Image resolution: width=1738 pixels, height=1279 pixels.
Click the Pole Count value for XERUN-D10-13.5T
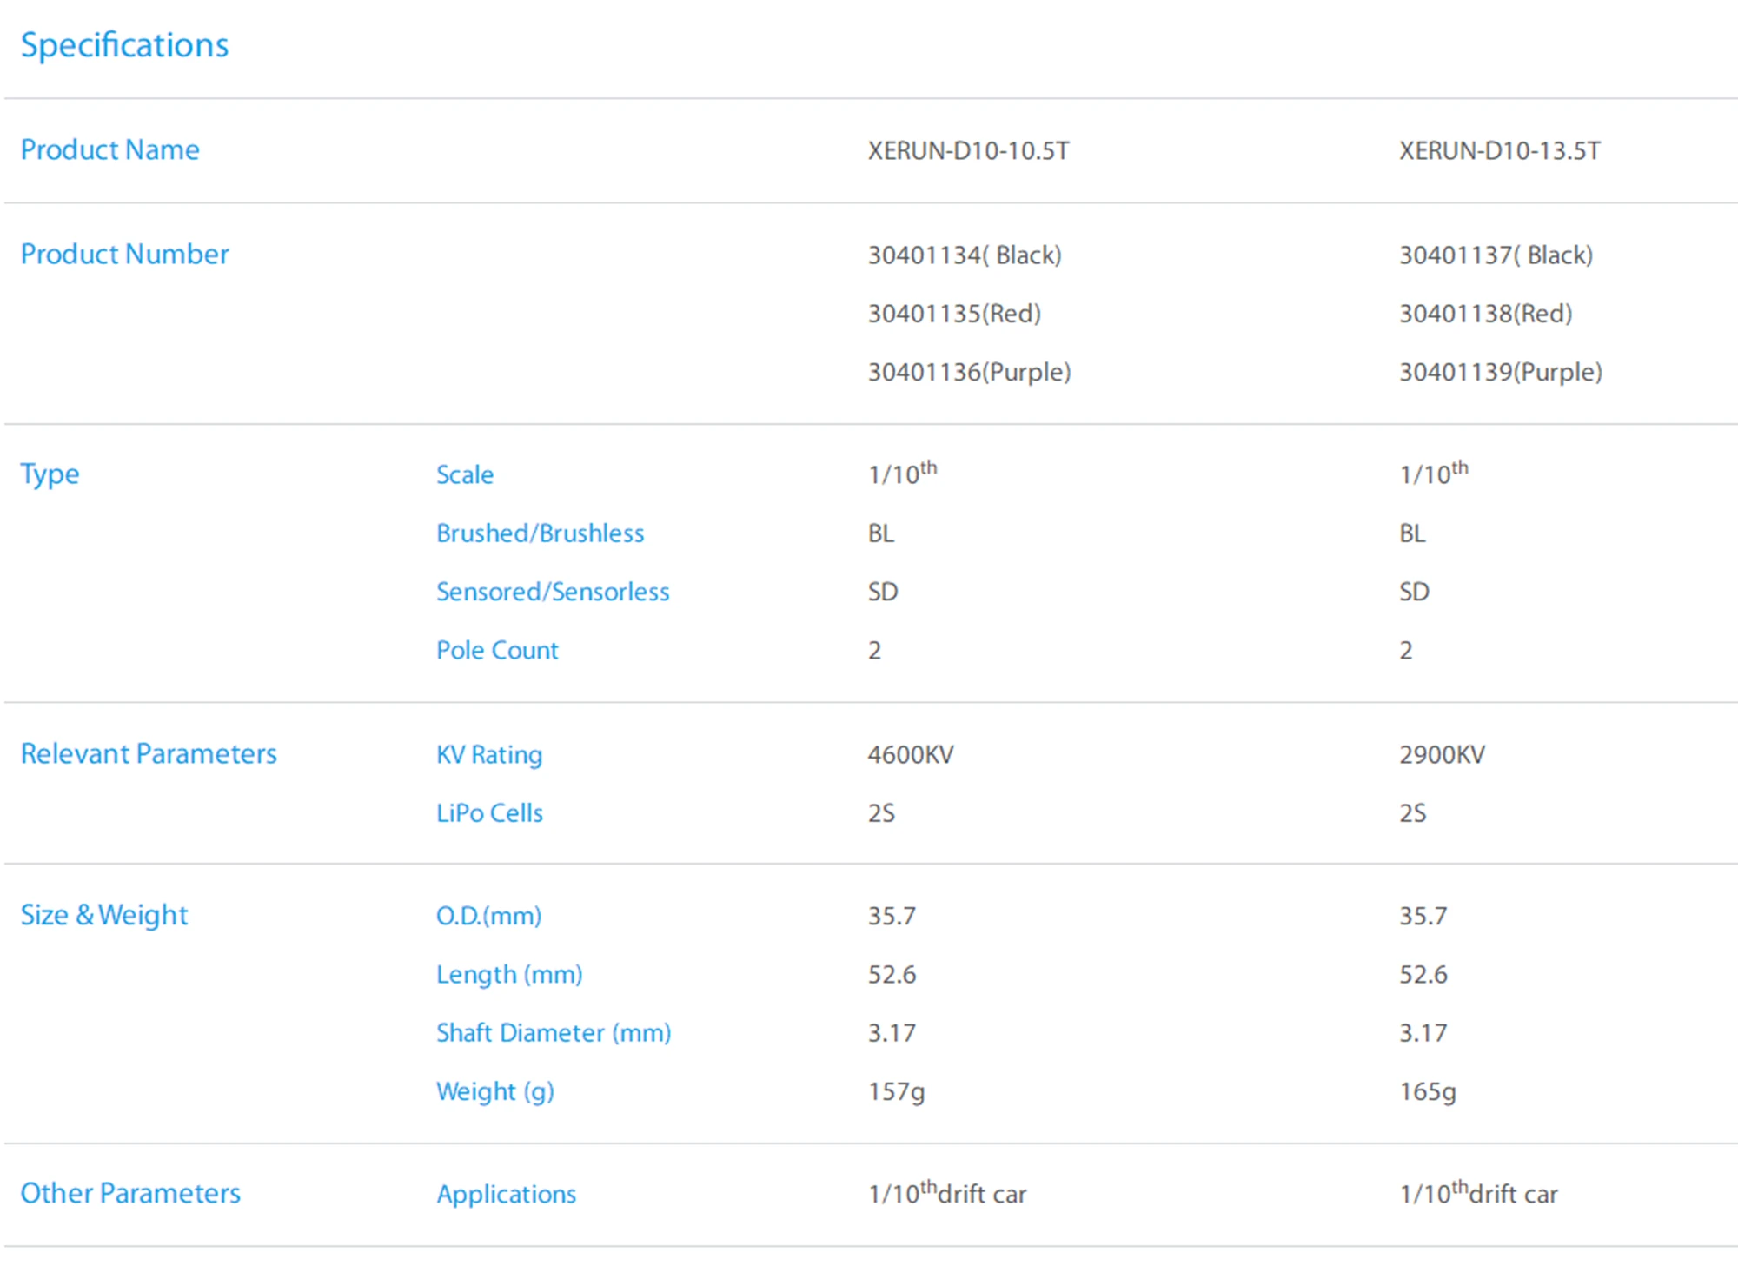1406,650
